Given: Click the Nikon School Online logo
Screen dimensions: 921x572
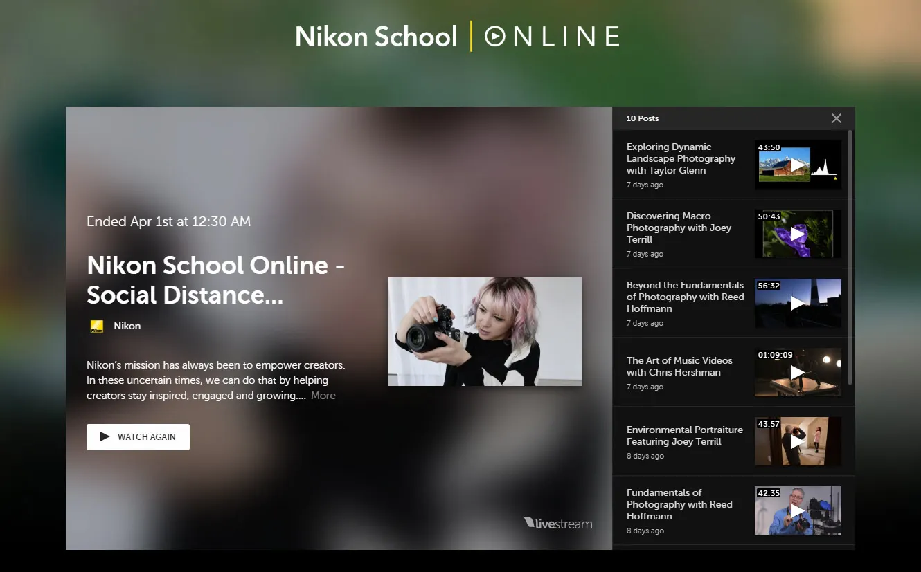Looking at the screenshot, I should coord(457,36).
